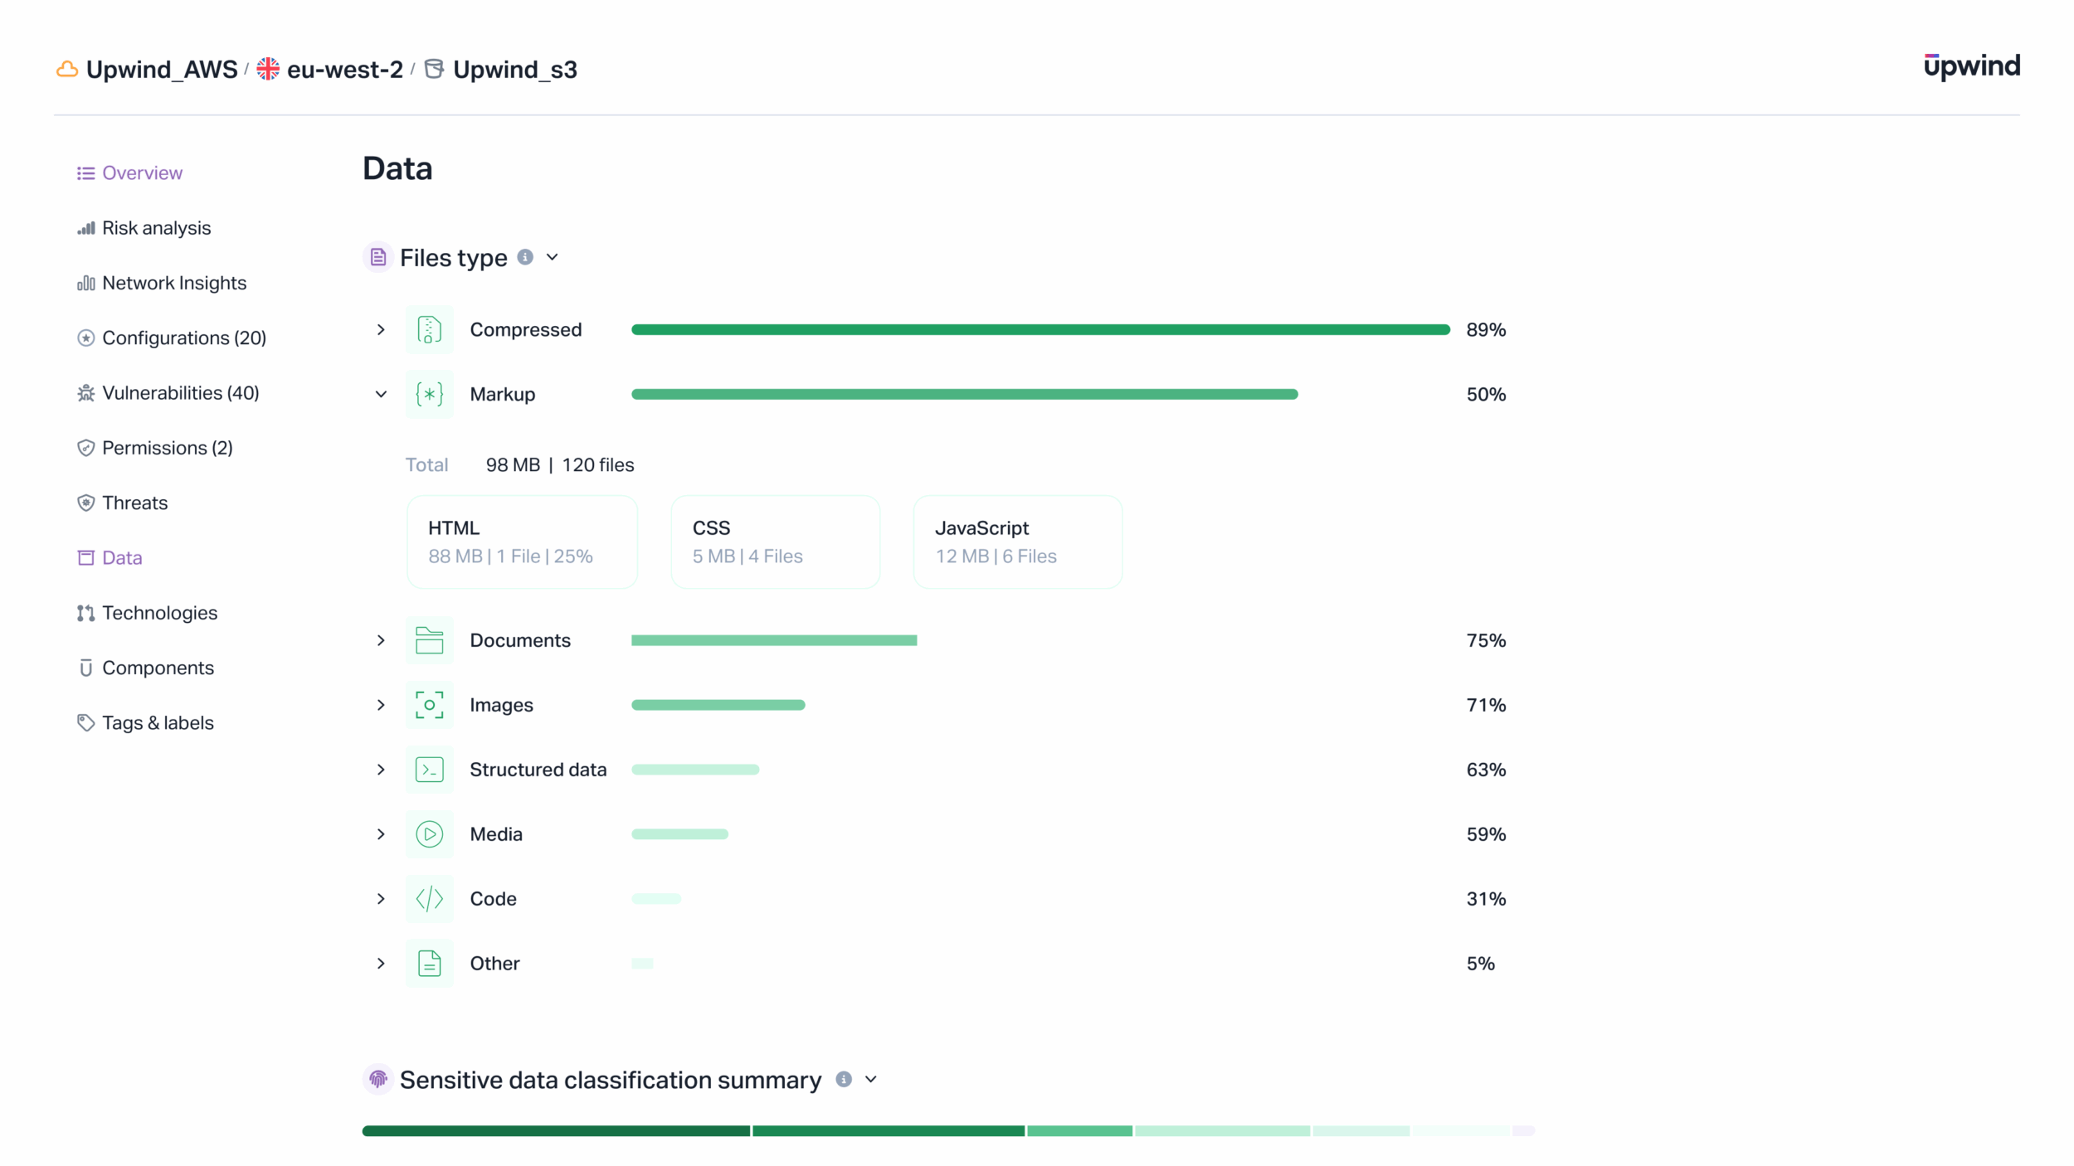
Task: Click the Sensitive data fingerprint icon
Action: coord(378,1079)
